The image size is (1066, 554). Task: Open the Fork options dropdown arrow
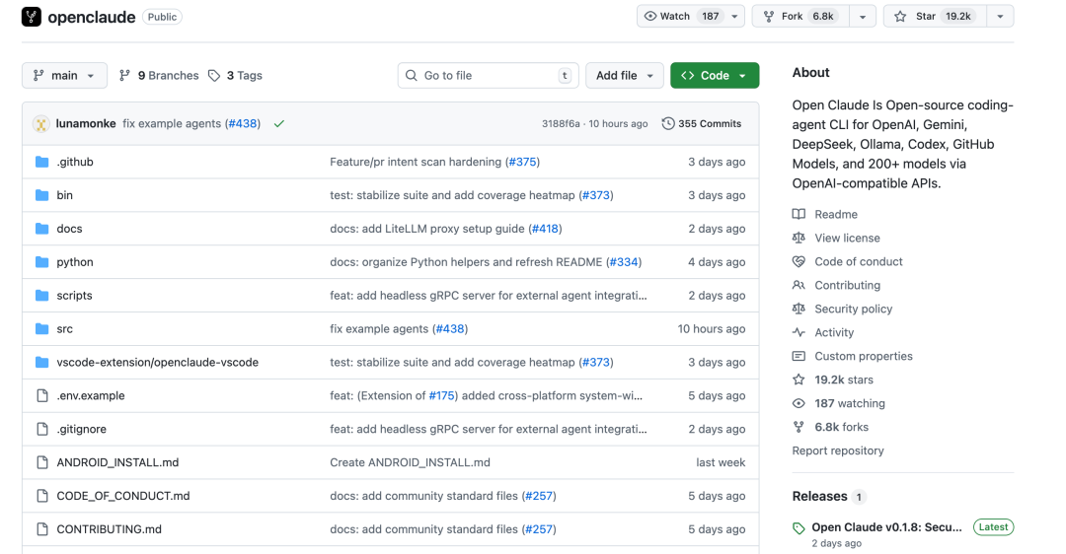[x=863, y=17]
